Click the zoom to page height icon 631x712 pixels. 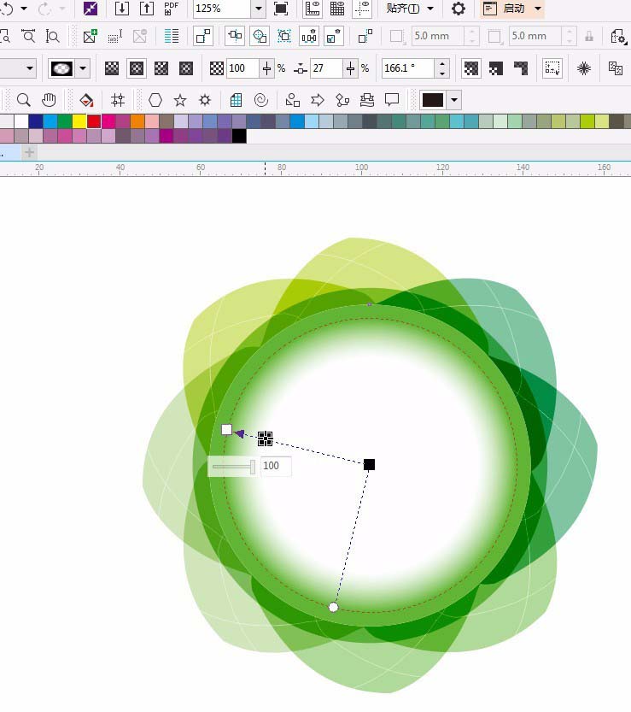(x=53, y=36)
